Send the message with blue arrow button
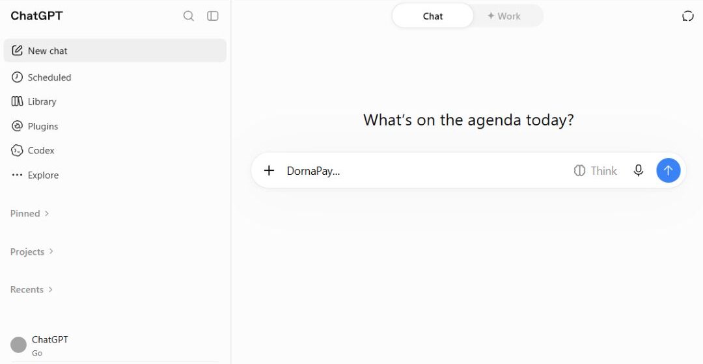This screenshot has height=364, width=703. tap(668, 170)
